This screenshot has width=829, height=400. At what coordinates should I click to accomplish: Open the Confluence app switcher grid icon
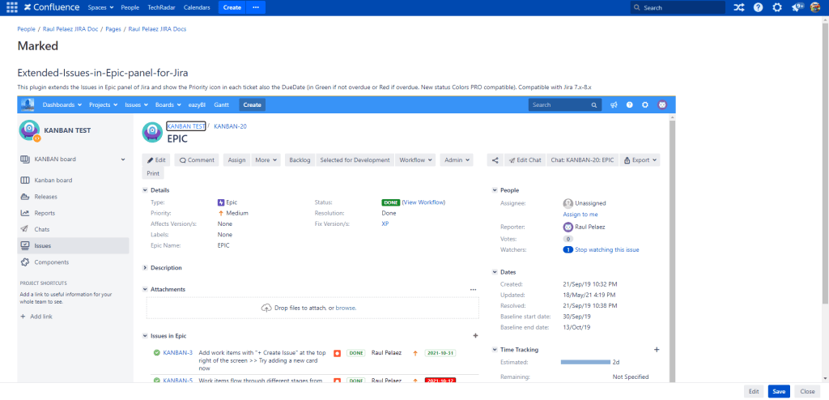coord(11,7)
